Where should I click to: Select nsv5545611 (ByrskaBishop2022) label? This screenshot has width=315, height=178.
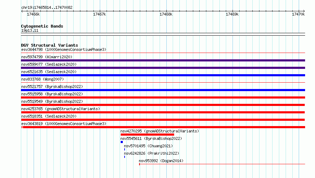pyautogui.click(x=151, y=138)
